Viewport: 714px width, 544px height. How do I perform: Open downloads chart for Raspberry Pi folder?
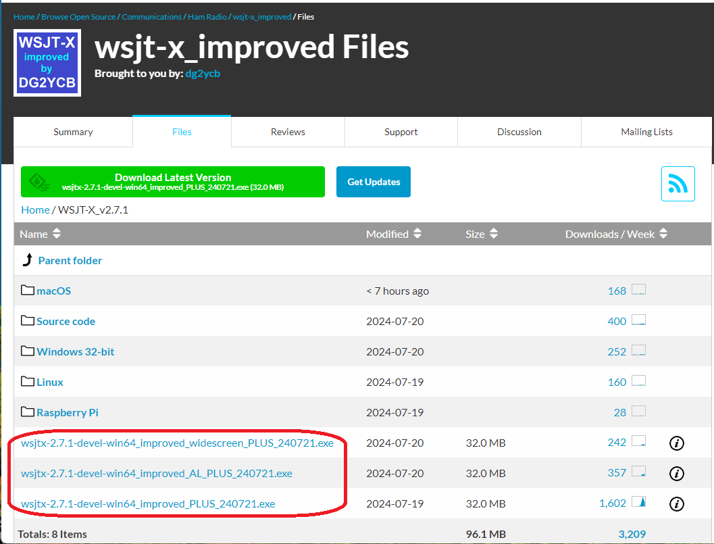point(638,412)
